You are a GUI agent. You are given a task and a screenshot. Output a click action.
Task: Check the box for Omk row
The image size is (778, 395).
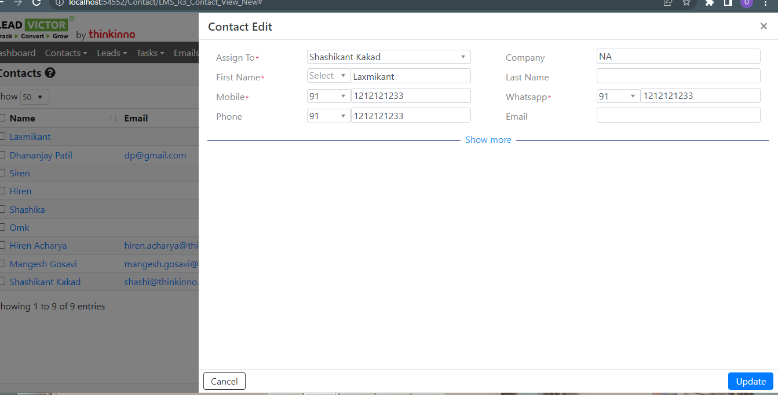(x=2, y=228)
